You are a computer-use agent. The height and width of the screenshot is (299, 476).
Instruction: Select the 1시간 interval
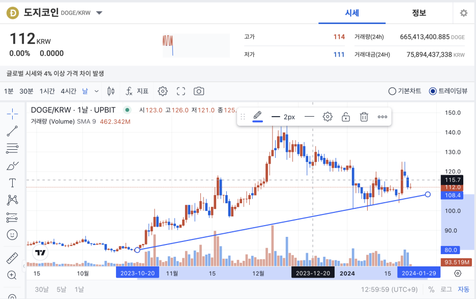click(47, 91)
